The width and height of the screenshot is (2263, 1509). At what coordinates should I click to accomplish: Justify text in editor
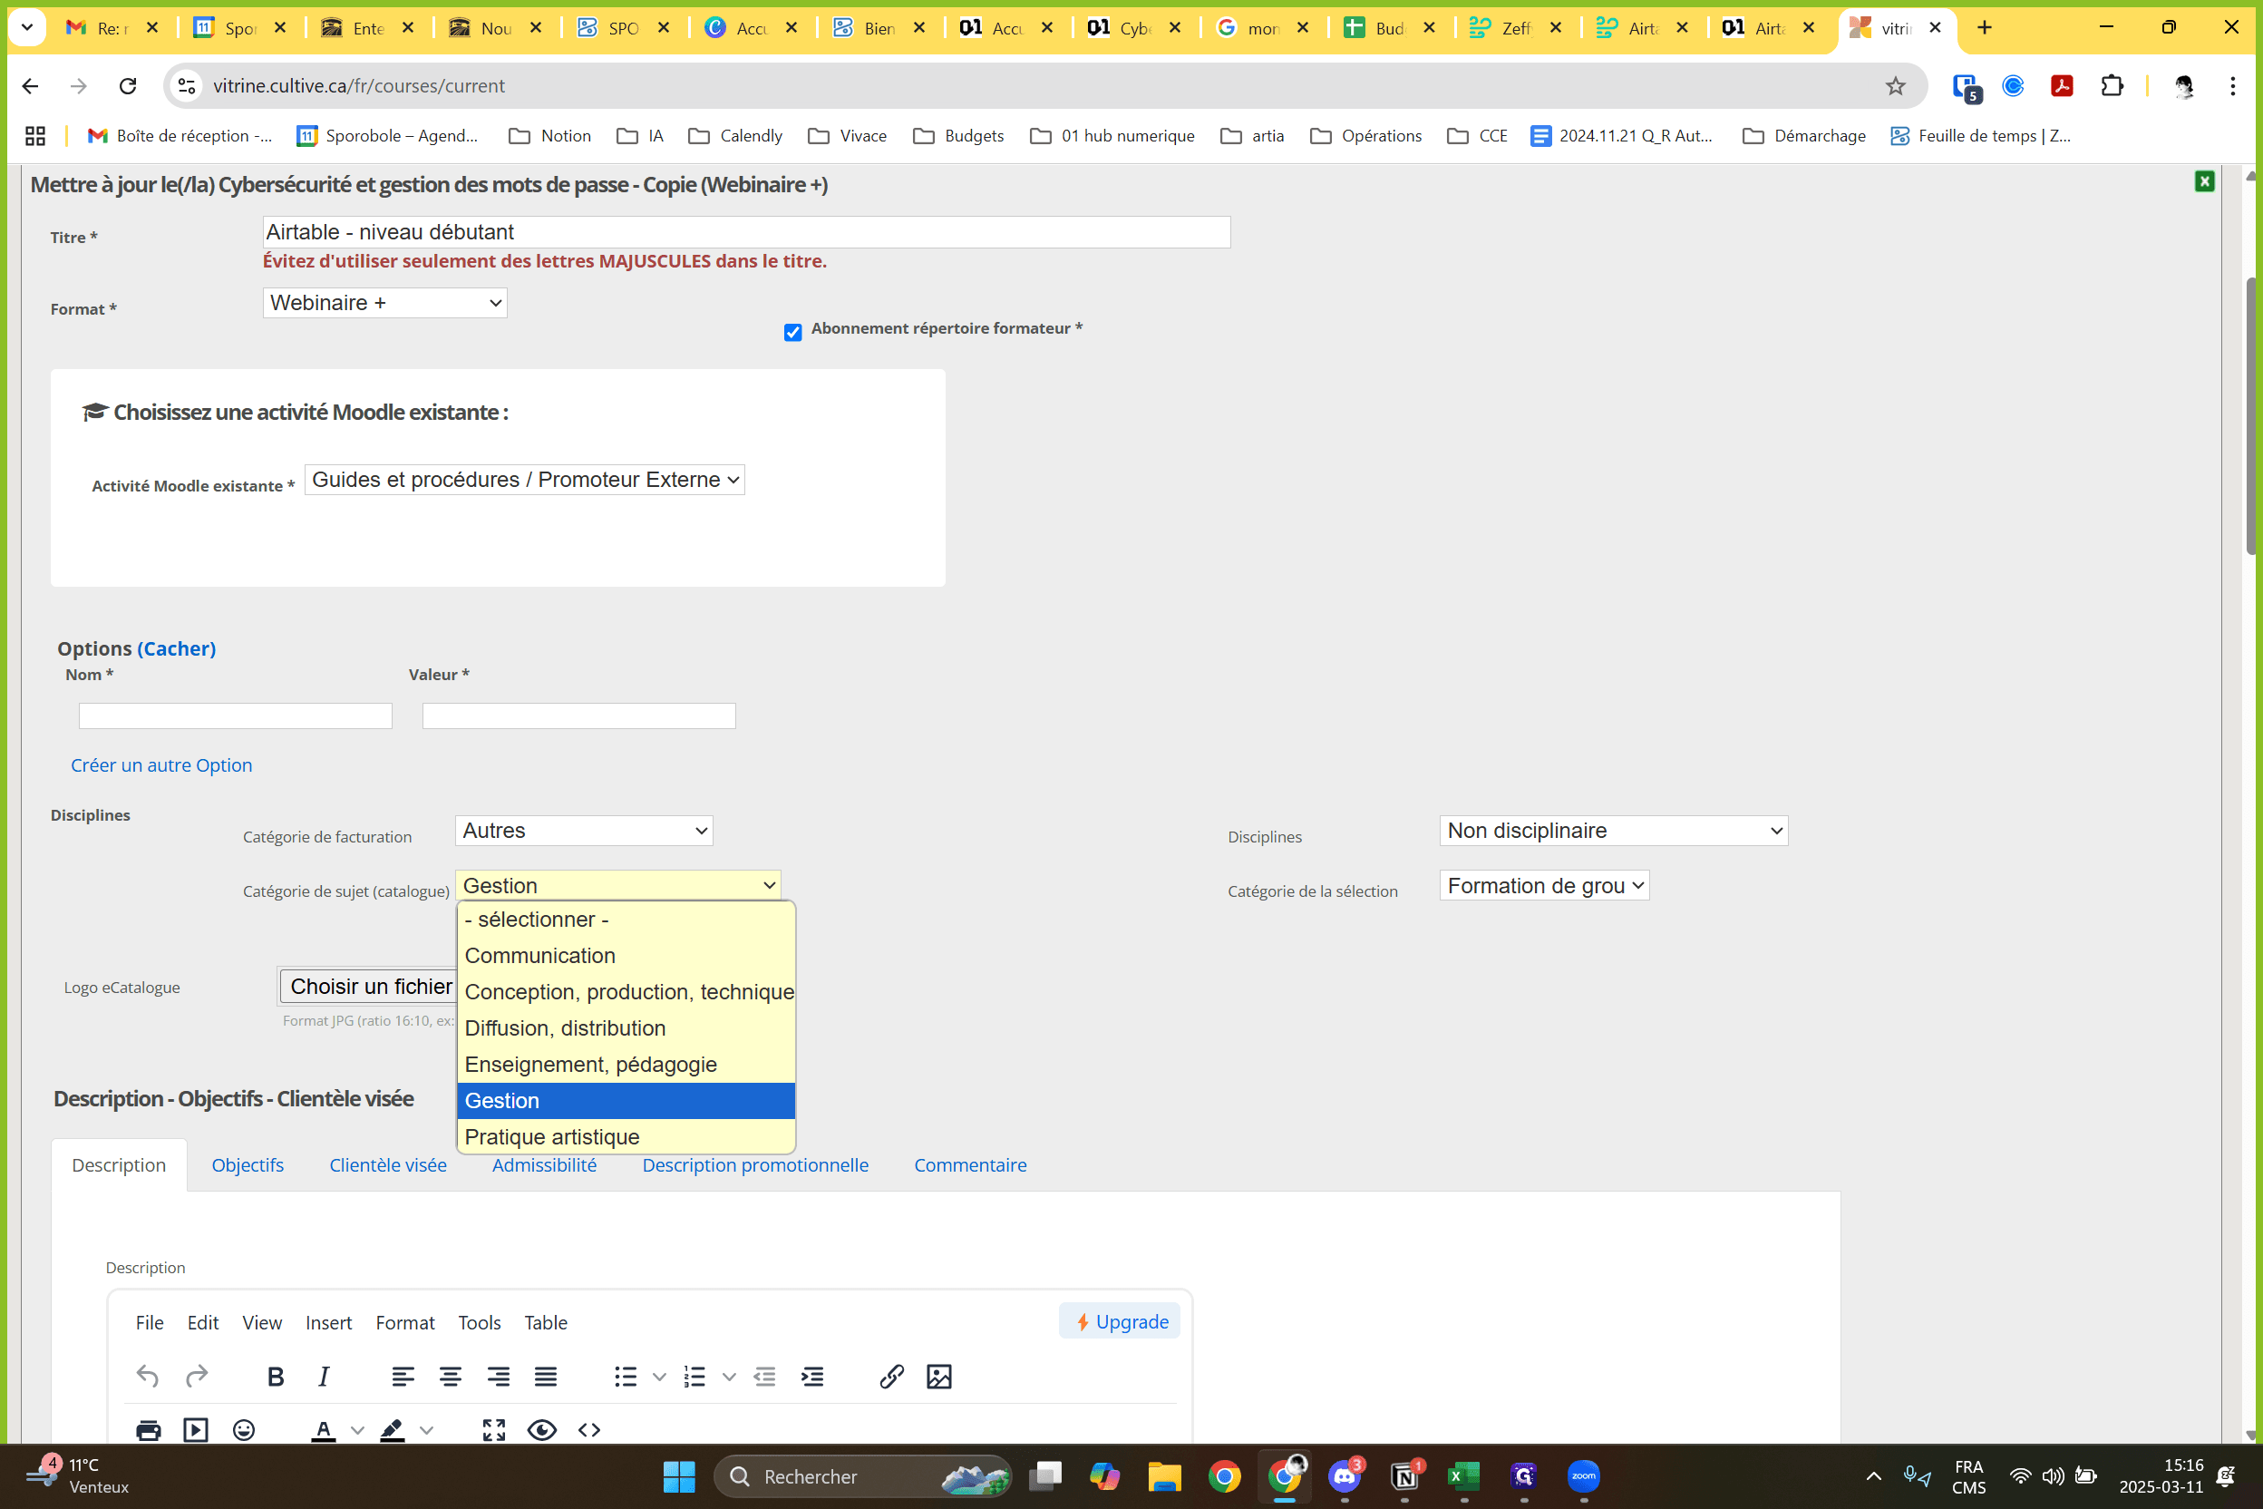tap(546, 1377)
